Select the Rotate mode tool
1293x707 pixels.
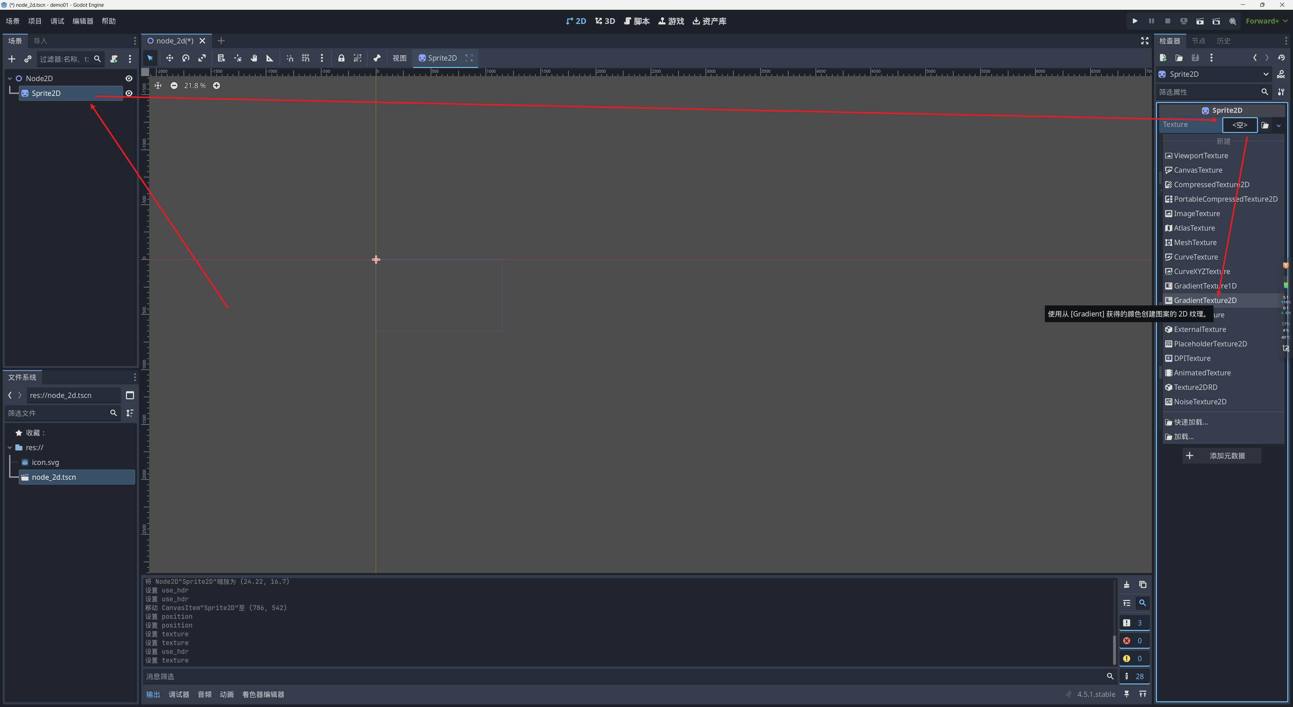pyautogui.click(x=186, y=58)
